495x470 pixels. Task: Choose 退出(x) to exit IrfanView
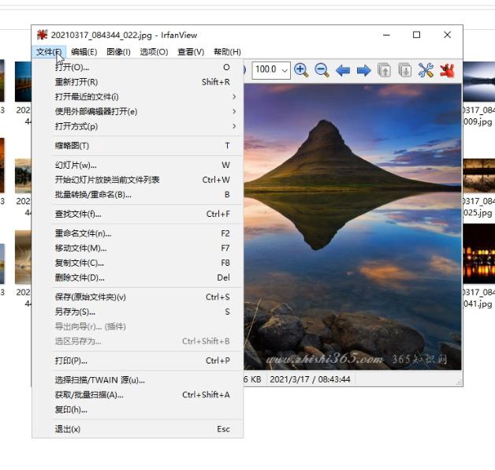point(138,429)
